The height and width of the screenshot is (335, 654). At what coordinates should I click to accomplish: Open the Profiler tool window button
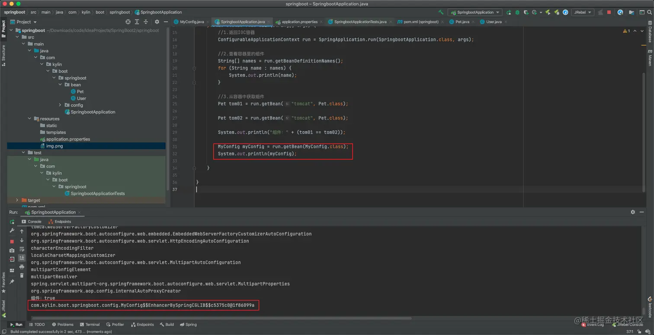[x=115, y=325]
